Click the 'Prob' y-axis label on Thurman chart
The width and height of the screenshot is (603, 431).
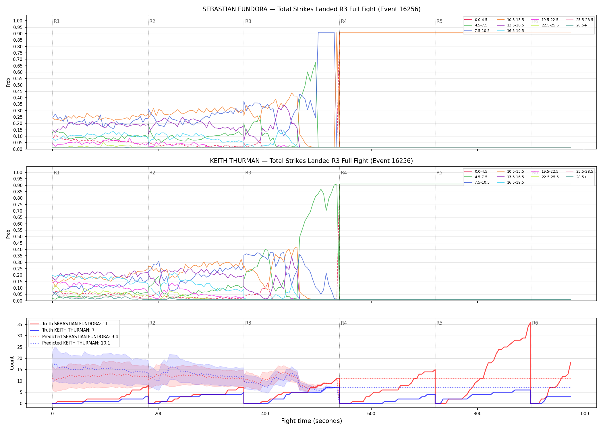8,234
